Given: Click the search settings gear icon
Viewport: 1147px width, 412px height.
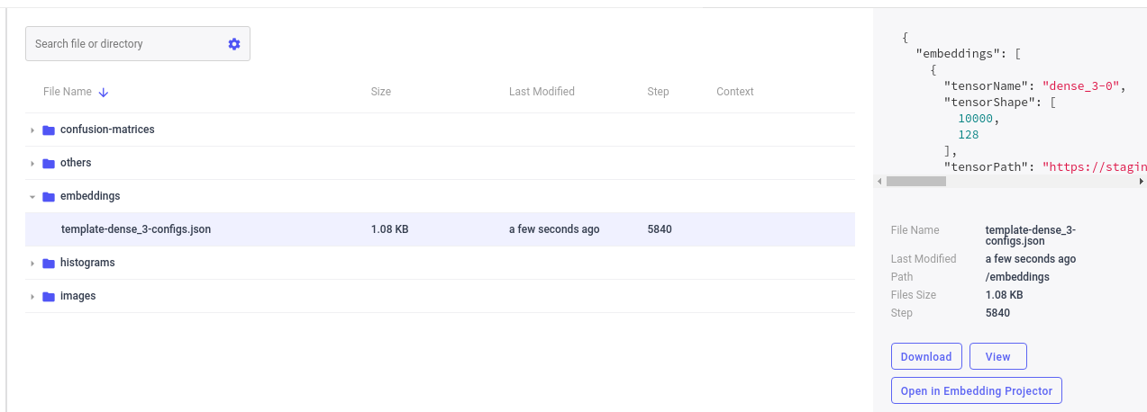Looking at the screenshot, I should (234, 44).
